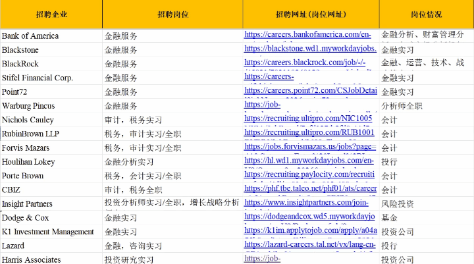This screenshot has width=474, height=264.
Task: Select Houlihan Lokey's 金融分析实习 cell
Action: 172,162
